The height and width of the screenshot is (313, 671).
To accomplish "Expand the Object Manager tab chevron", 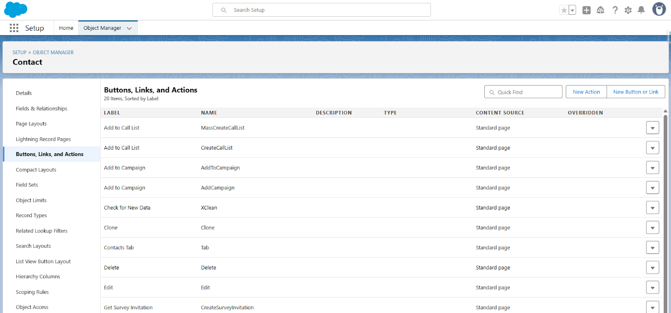I will pyautogui.click(x=129, y=28).
